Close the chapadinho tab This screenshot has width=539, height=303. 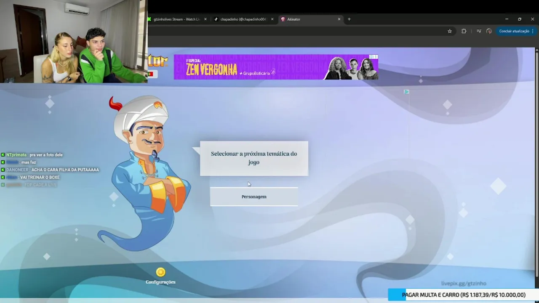pos(272,19)
